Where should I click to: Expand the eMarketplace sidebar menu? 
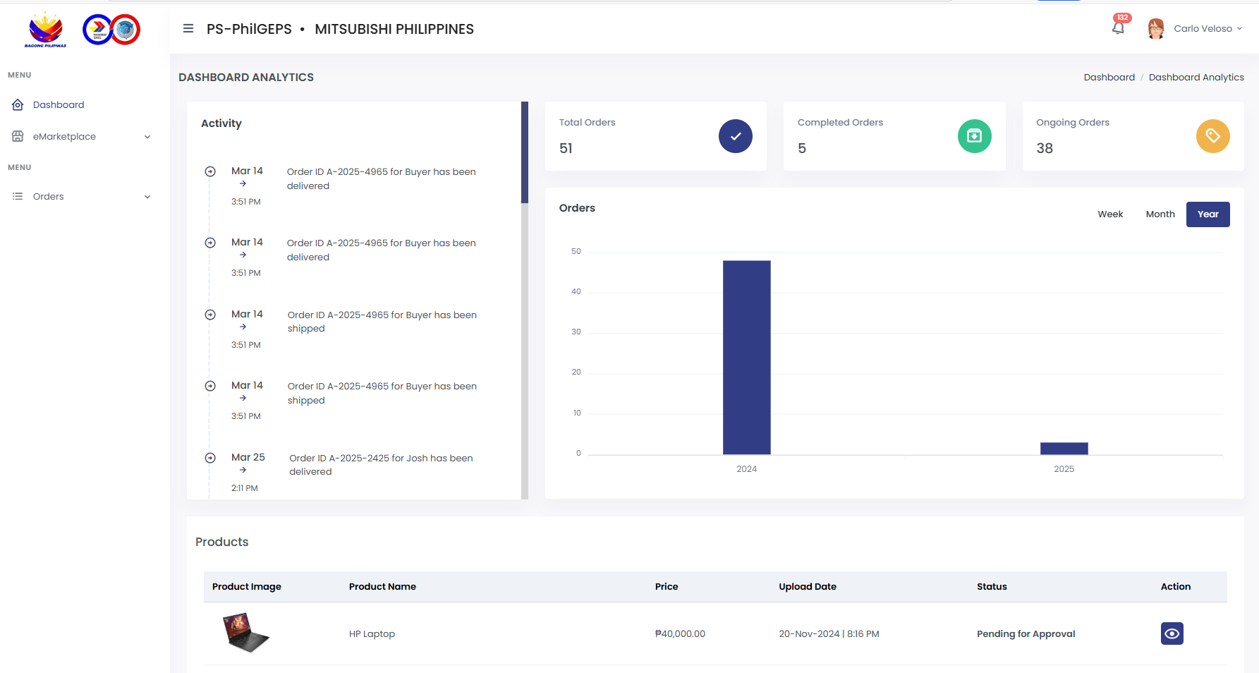[81, 137]
